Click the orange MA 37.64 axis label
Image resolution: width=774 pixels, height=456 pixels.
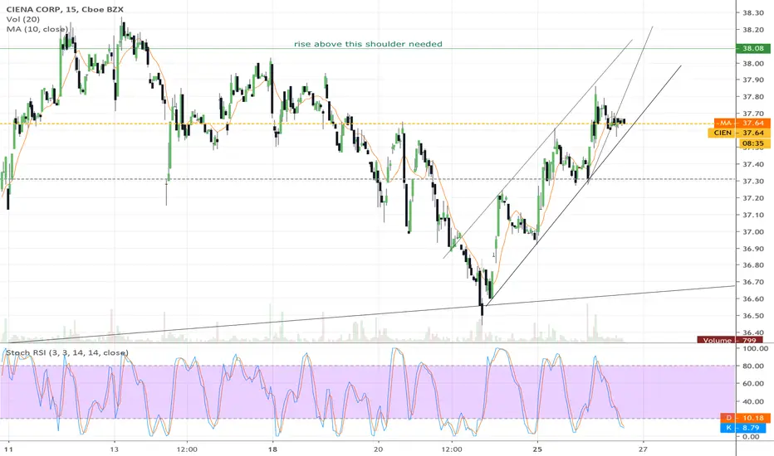point(742,123)
